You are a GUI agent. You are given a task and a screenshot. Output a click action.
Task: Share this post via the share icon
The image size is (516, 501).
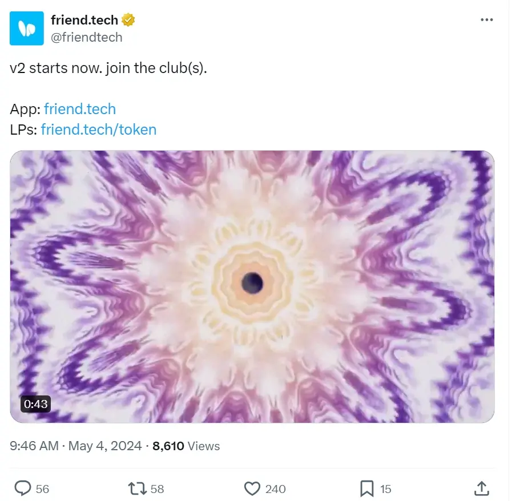click(481, 488)
